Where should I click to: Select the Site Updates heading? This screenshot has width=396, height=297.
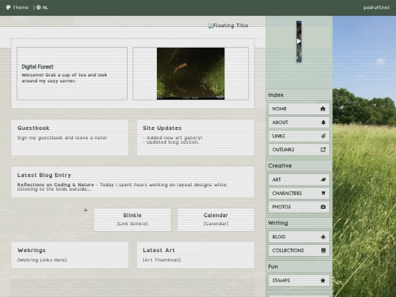[162, 128]
